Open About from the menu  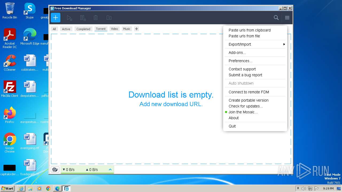point(255,118)
